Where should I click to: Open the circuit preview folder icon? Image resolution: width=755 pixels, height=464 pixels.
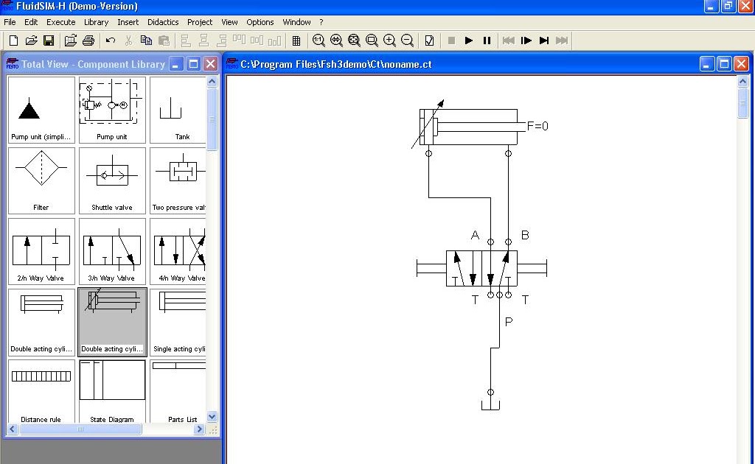(70, 41)
